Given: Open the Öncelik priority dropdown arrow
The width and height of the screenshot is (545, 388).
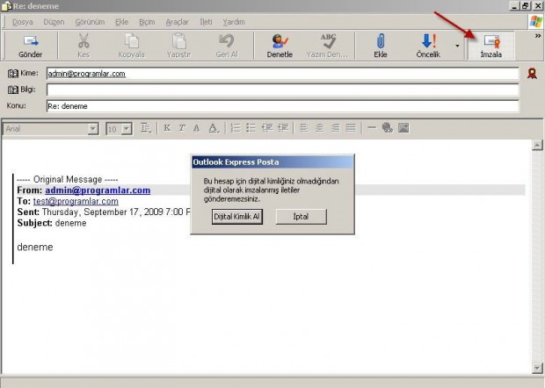Looking at the screenshot, I should point(457,46).
